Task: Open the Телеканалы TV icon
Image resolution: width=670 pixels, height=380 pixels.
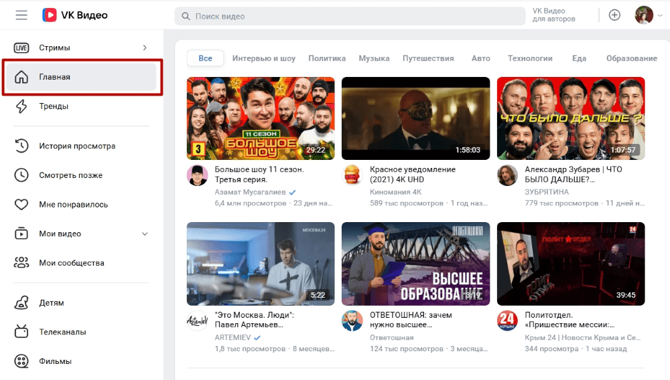Action: tap(21, 331)
